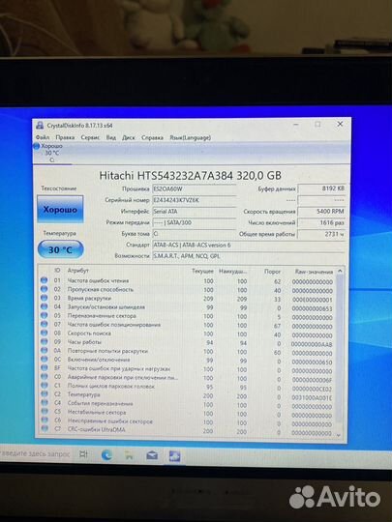The height and width of the screenshot is (522, 392).
Task: Open Microsoft Edge from the taskbar
Action: pyautogui.click(x=106, y=455)
